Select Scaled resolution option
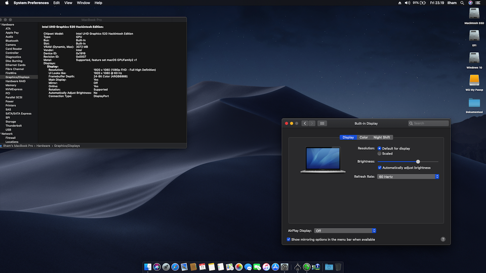Image resolution: width=486 pixels, height=273 pixels. tap(379, 154)
